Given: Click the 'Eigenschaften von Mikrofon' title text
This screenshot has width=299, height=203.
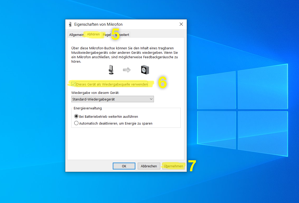Looking at the screenshot, I should click(x=98, y=24).
